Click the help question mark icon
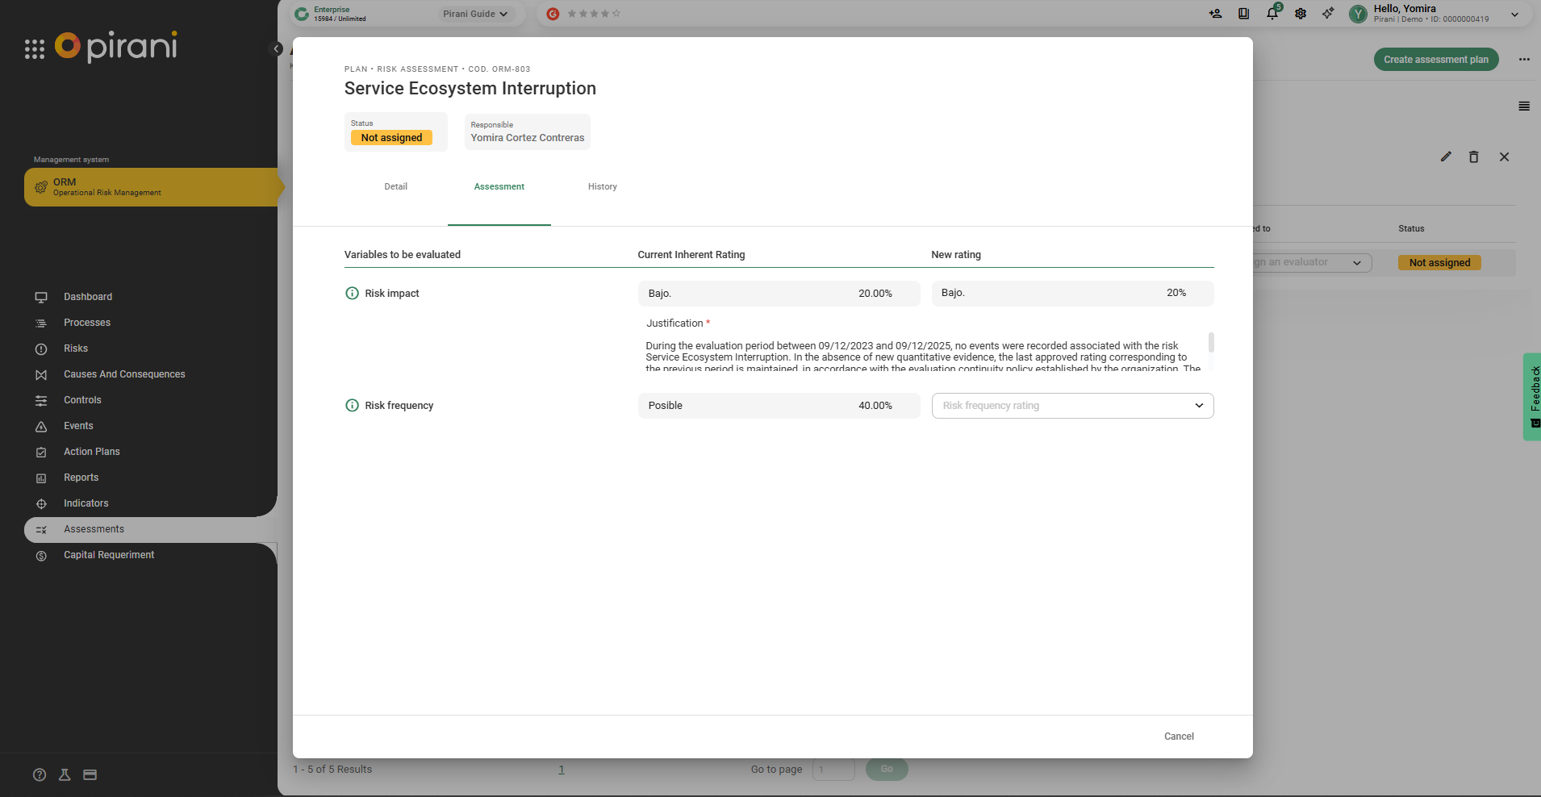The height and width of the screenshot is (797, 1541). point(39,774)
